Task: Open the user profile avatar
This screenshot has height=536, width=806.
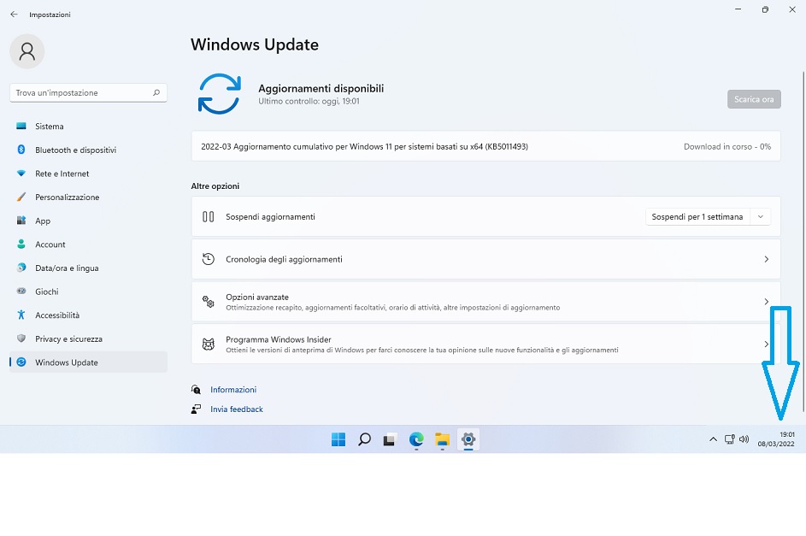Action: [x=27, y=51]
